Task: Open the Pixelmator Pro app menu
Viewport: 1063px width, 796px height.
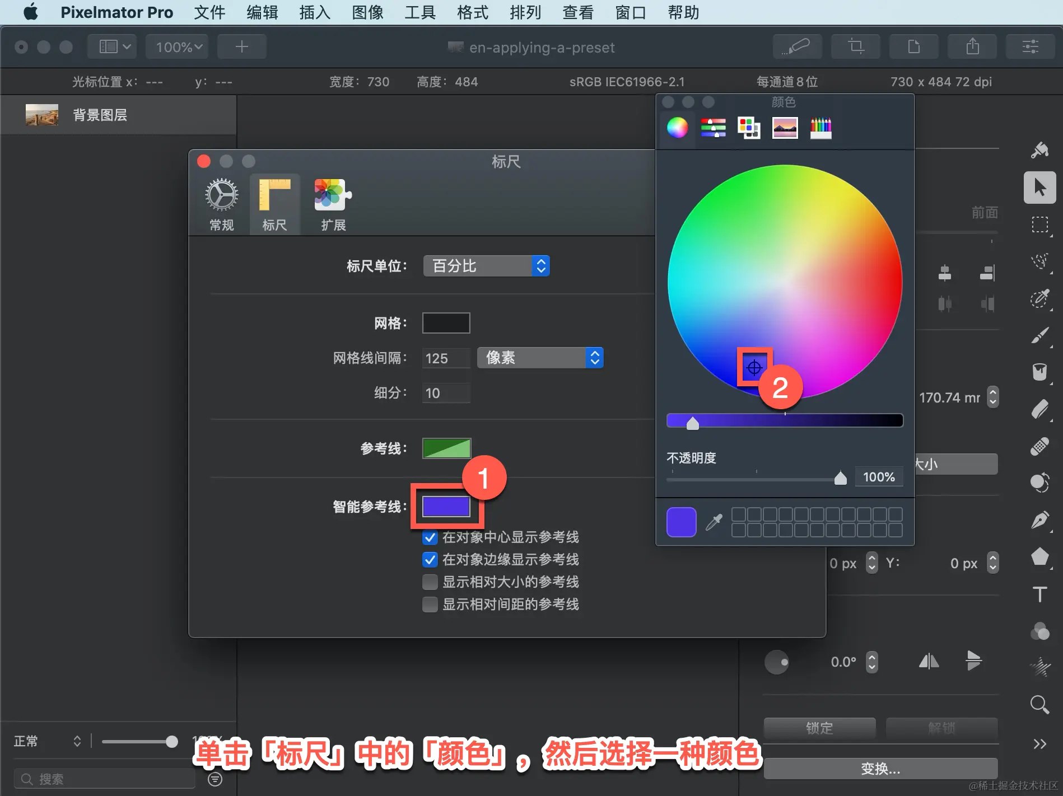Action: [117, 12]
